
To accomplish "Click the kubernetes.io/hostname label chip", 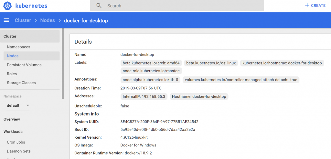I will [x=282, y=63].
